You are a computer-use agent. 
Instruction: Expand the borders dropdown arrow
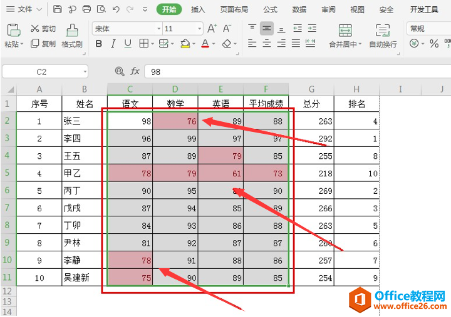pyautogui.click(x=152, y=44)
